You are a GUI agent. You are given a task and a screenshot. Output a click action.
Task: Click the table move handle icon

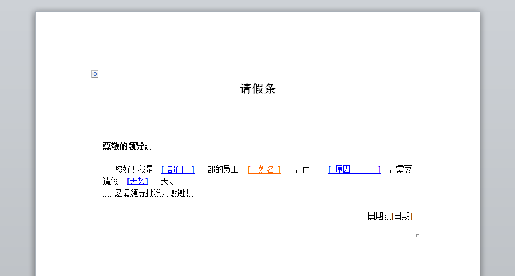(95, 74)
